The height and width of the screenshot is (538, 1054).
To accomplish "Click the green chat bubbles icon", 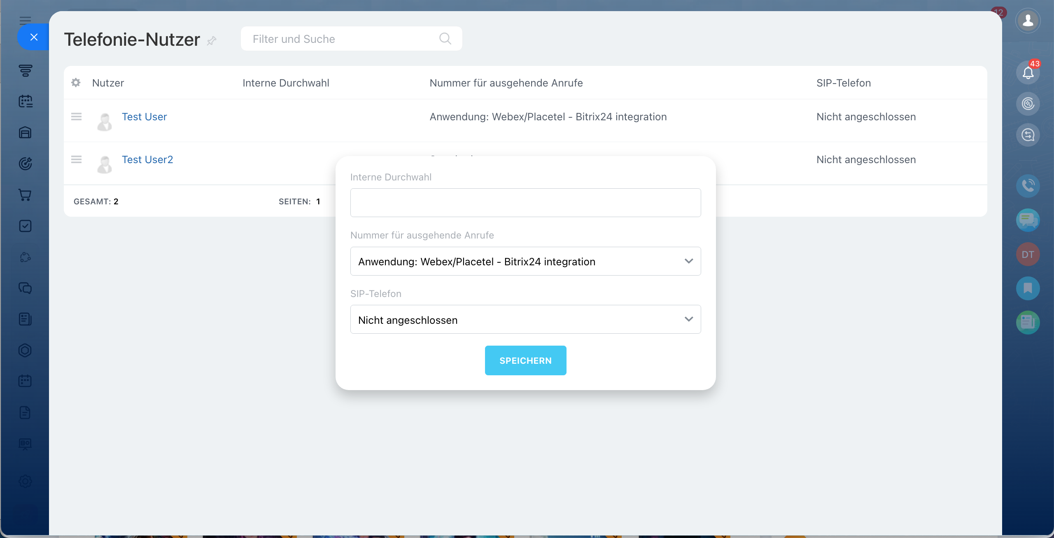I will pos(1028,220).
